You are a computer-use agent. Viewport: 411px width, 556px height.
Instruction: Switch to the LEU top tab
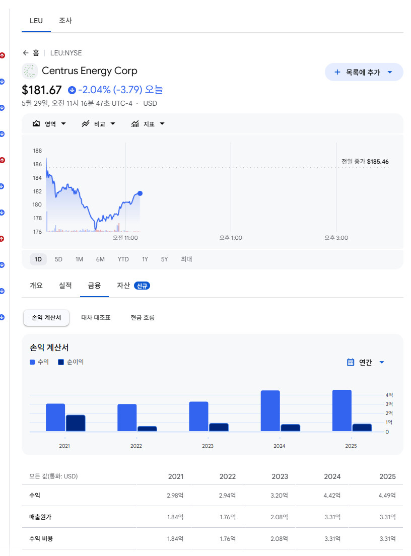(x=36, y=21)
